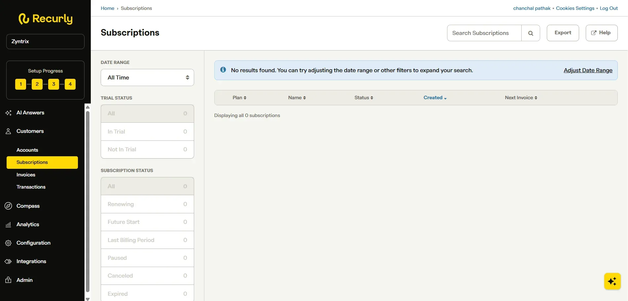Click the Configuration gear icon
The width and height of the screenshot is (628, 301).
8,243
